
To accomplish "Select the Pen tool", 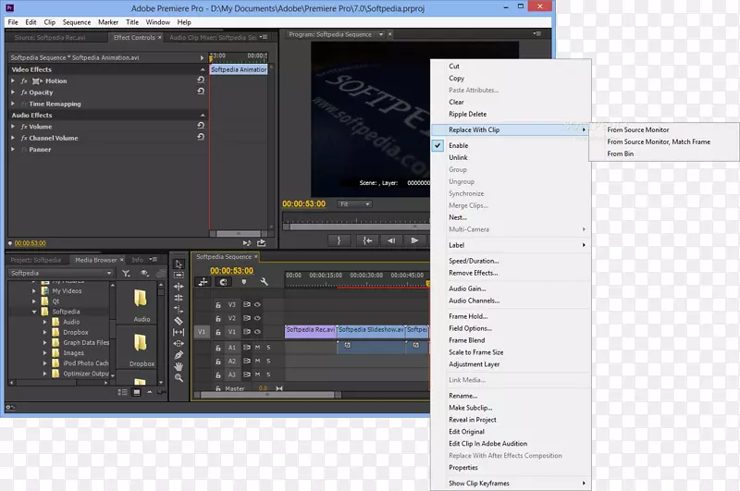I will pos(179,355).
